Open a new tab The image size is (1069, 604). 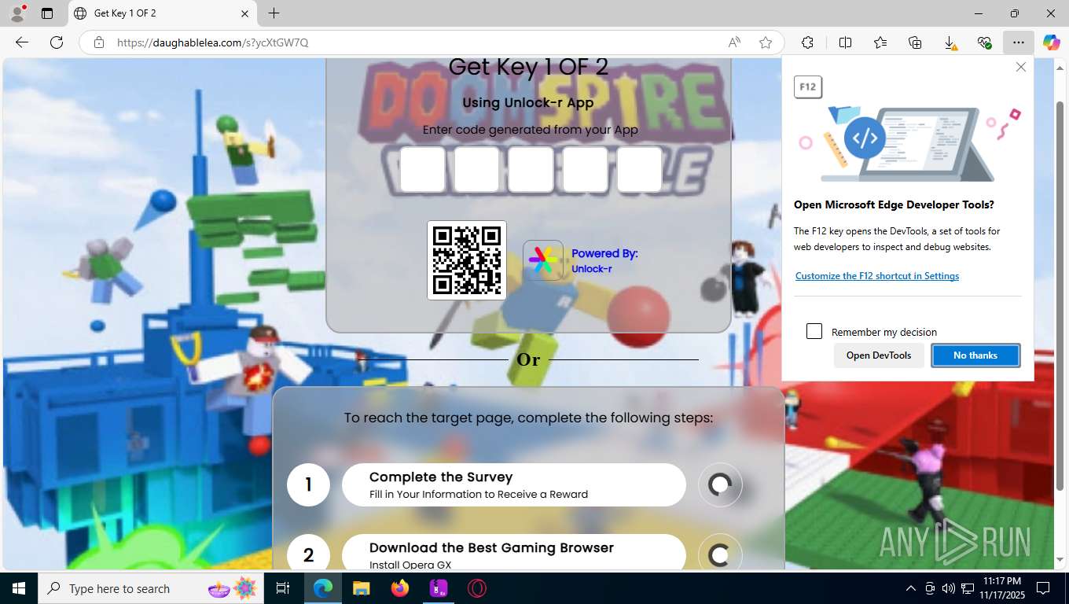click(274, 13)
